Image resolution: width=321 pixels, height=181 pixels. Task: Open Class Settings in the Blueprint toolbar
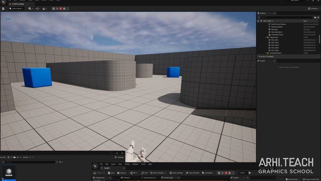click(176, 173)
